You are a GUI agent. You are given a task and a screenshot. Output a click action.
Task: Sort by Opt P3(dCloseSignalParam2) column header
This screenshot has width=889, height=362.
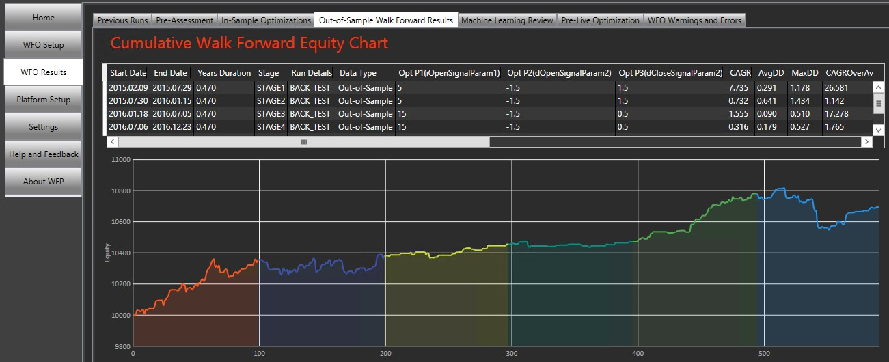click(670, 73)
